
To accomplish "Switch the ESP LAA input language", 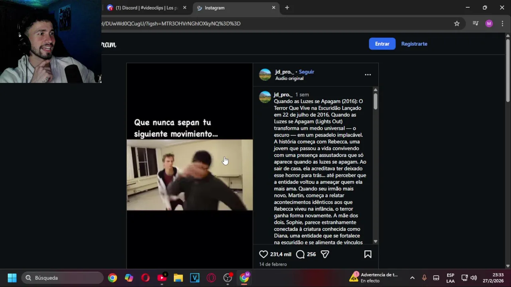I will [x=450, y=278].
